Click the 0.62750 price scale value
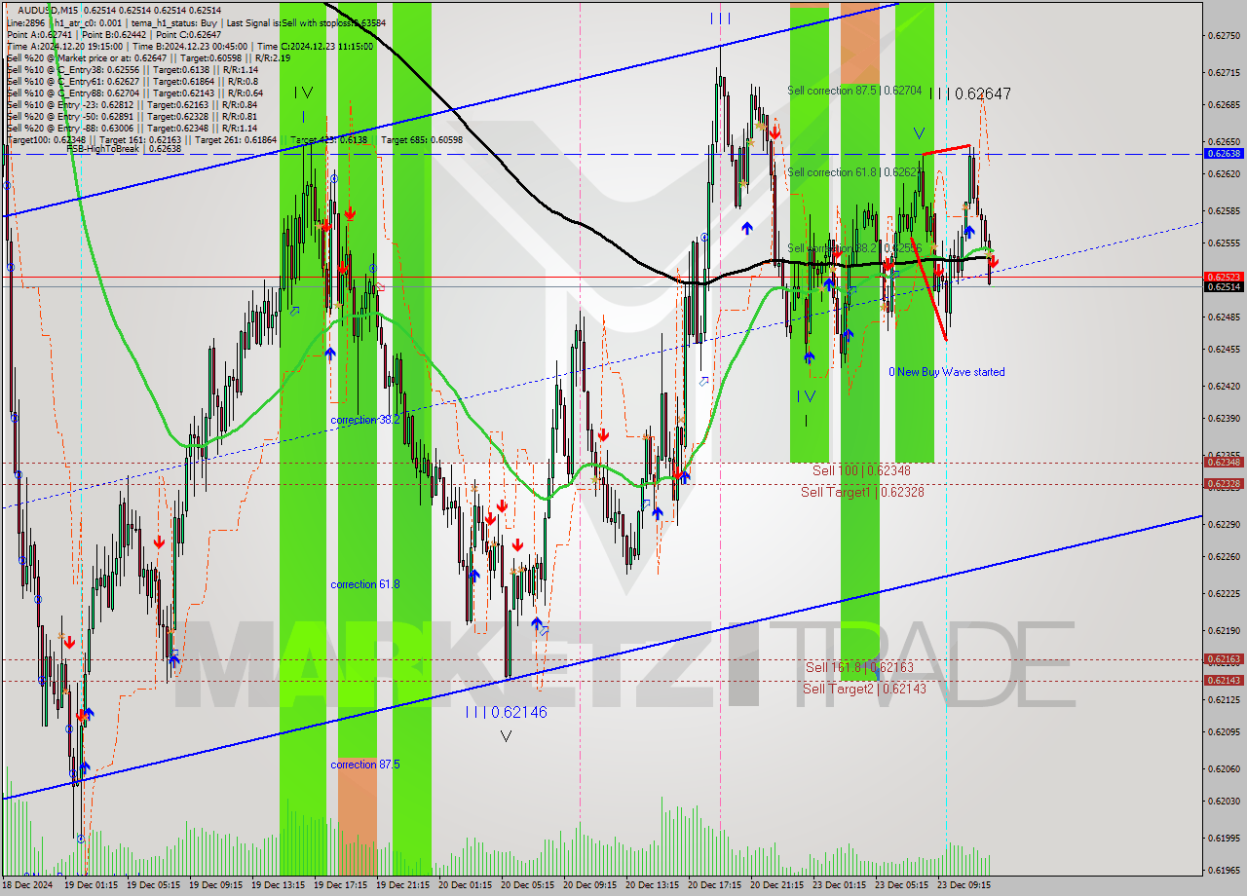 pos(1224,35)
